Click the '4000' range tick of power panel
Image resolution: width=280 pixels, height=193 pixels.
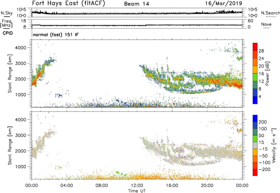tap(21, 48)
